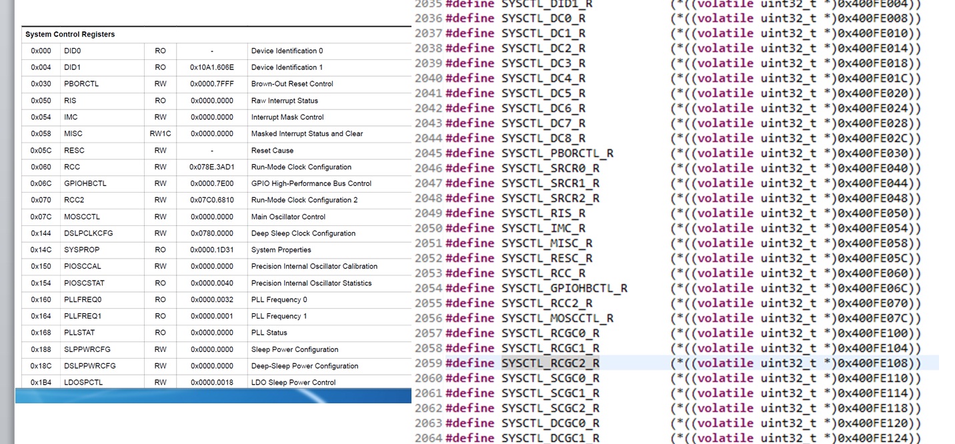Click the PLLFREQ0 register name
The width and height of the screenshot is (955, 444).
click(x=83, y=300)
